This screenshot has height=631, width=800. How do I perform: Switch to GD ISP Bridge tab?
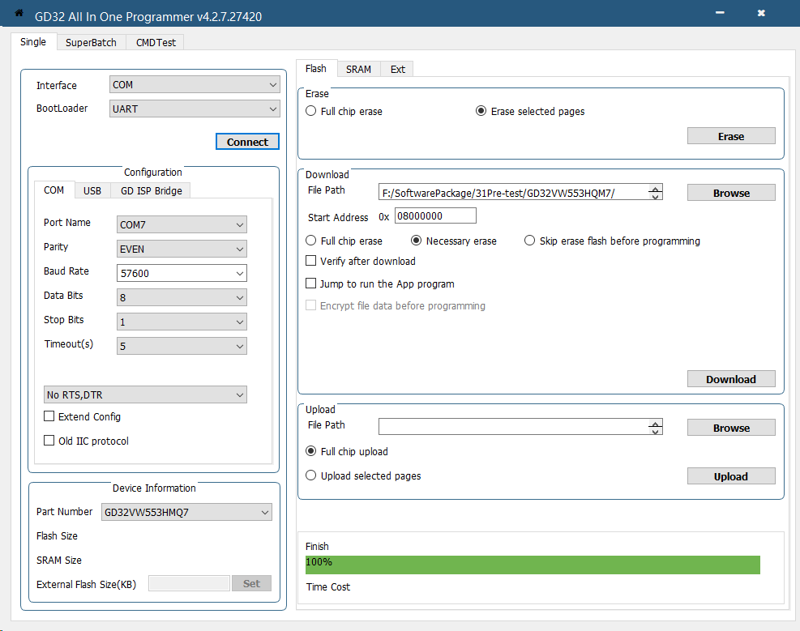click(x=152, y=190)
